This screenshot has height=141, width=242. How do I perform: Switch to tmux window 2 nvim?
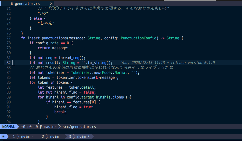[50, 137]
